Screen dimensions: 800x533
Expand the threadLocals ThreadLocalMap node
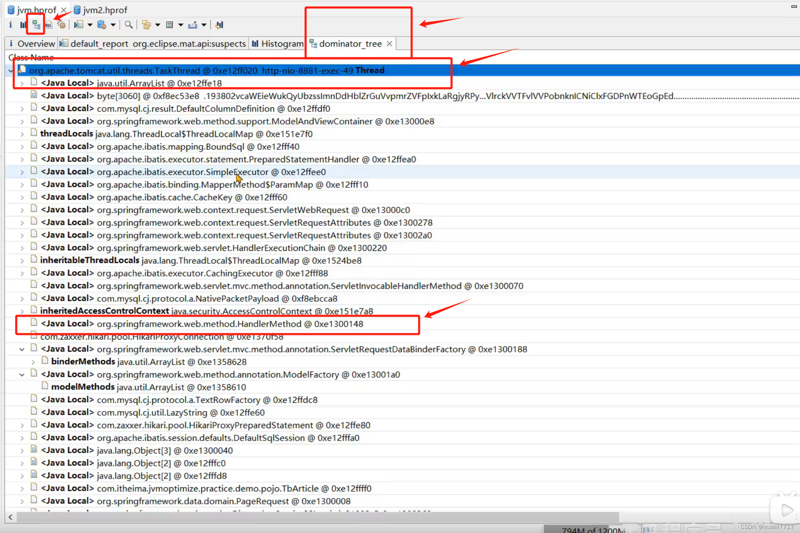(x=22, y=134)
